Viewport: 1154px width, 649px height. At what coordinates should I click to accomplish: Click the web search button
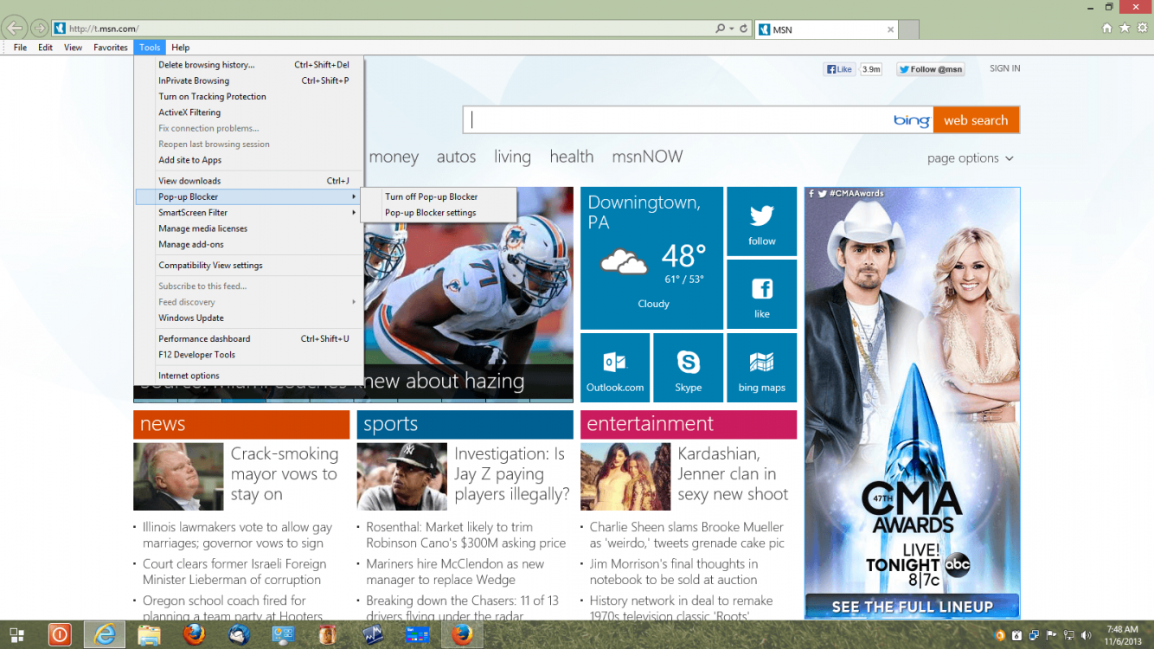[x=976, y=120]
